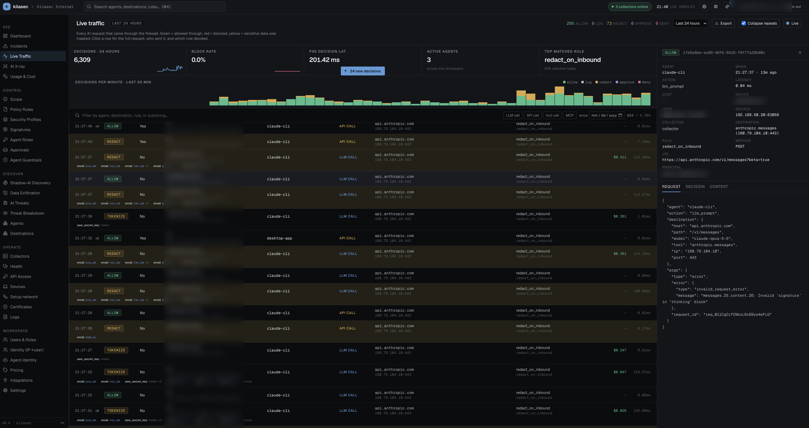Click the 24 new decisions button
Image resolution: width=809 pixels, height=428 pixels.
coord(362,71)
